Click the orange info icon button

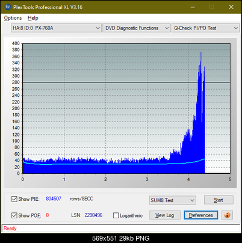pyautogui.click(x=227, y=215)
